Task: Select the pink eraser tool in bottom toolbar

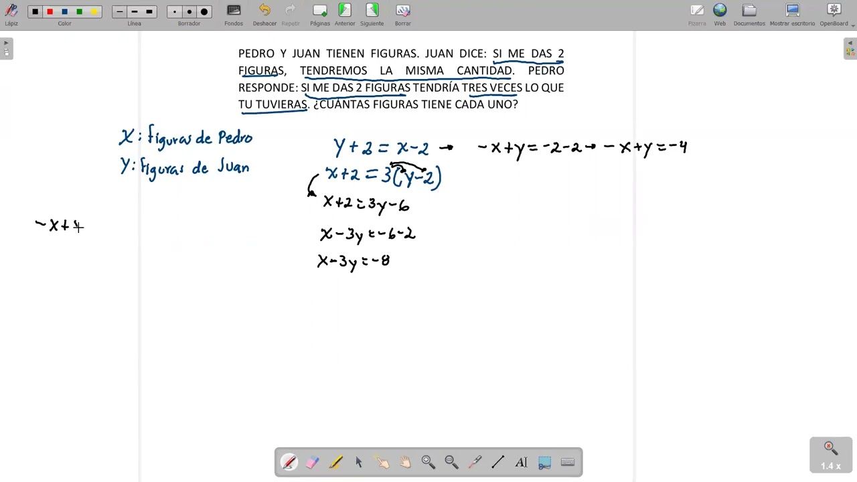Action: click(313, 462)
